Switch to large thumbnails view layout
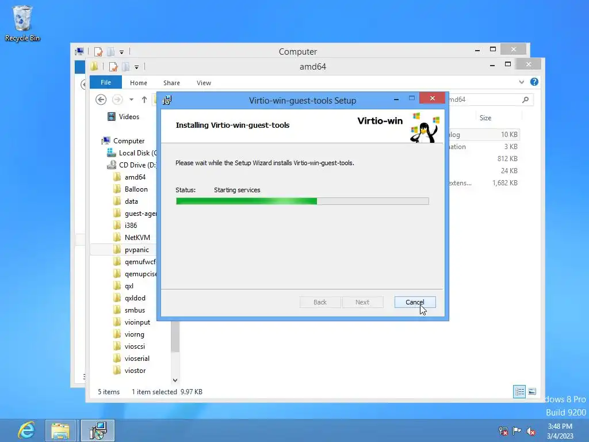Viewport: 589px width, 442px height. click(x=532, y=391)
